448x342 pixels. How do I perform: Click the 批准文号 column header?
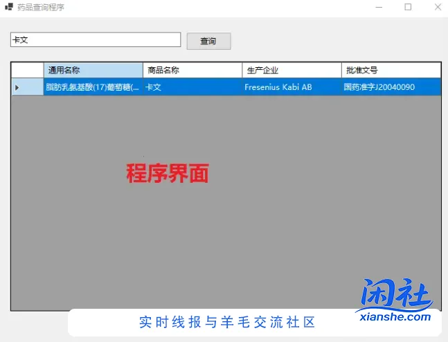tap(391, 70)
